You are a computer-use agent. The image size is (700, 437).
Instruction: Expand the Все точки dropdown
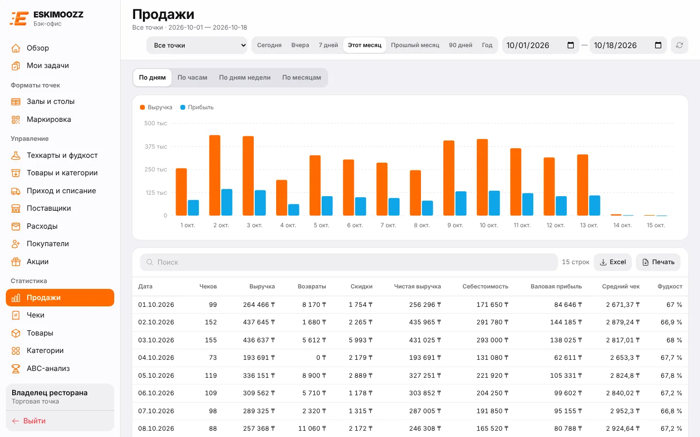point(197,45)
